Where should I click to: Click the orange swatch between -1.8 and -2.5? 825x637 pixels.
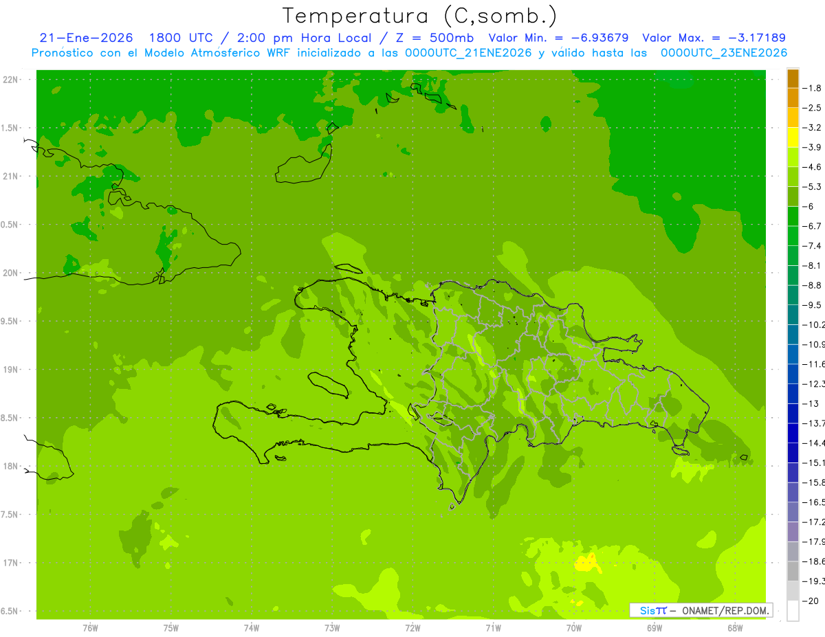tap(793, 98)
